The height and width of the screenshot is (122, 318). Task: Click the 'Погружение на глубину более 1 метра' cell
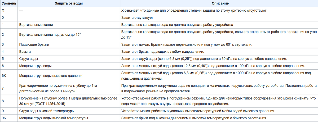(x=68, y=101)
